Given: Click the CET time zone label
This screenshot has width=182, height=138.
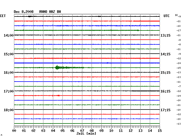Looking at the screenshot, I should click(x=3, y=16).
